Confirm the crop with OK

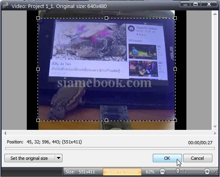pos(167,158)
